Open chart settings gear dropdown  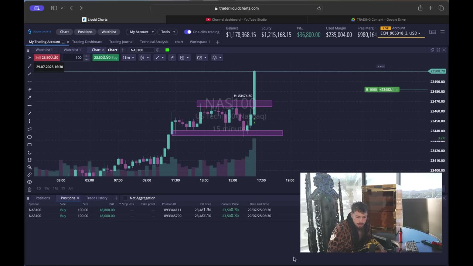click(x=217, y=58)
